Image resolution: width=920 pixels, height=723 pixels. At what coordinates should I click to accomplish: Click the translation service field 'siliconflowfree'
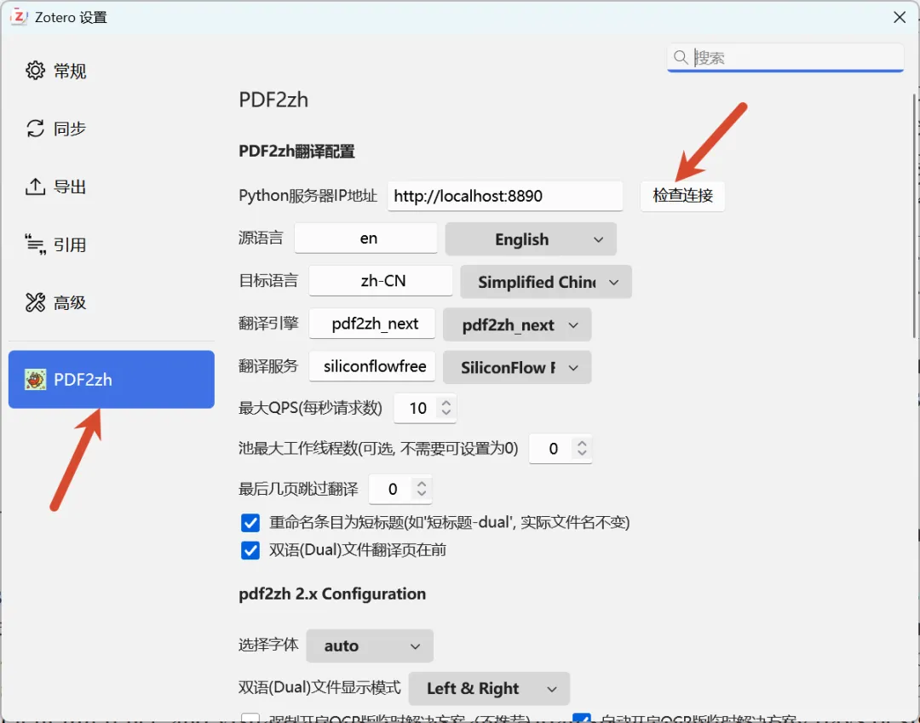click(372, 366)
